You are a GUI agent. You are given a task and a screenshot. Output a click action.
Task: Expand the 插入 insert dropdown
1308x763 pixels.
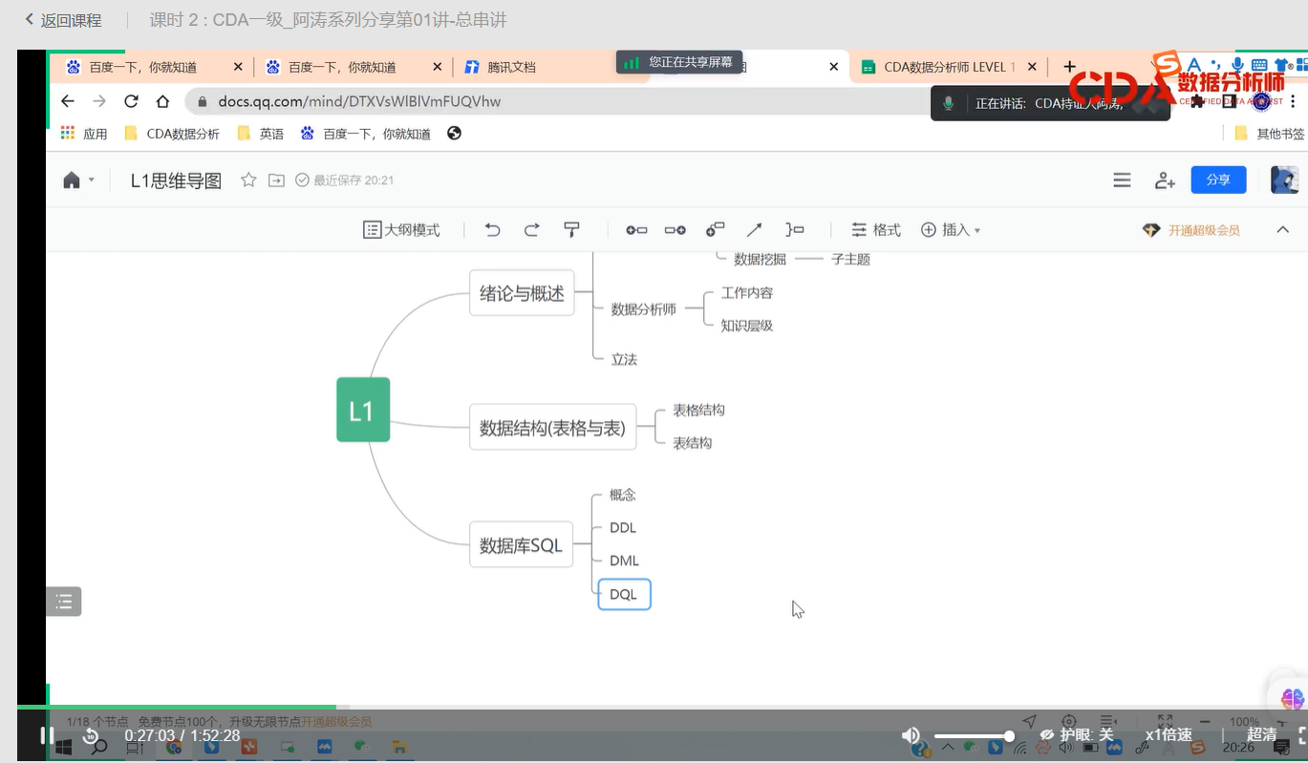(x=952, y=230)
